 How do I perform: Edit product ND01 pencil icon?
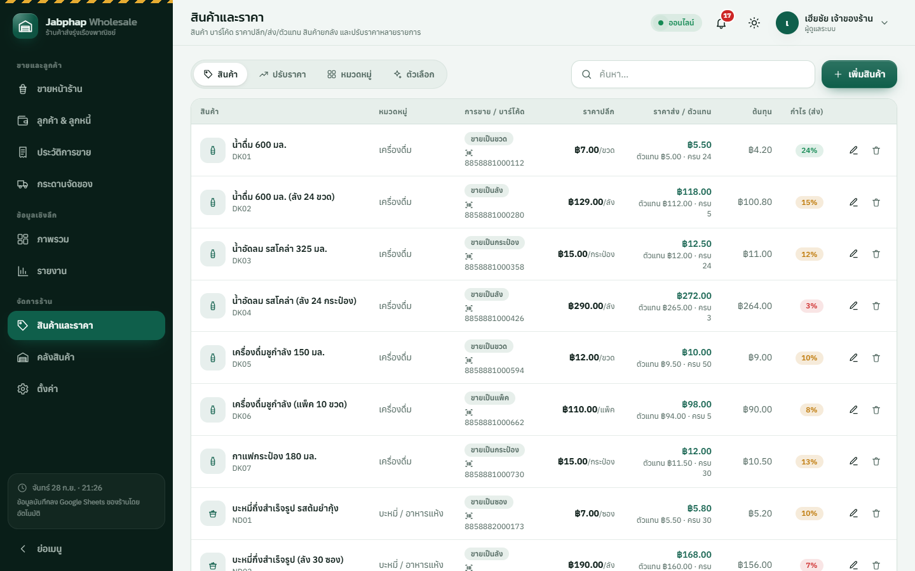pos(853,513)
